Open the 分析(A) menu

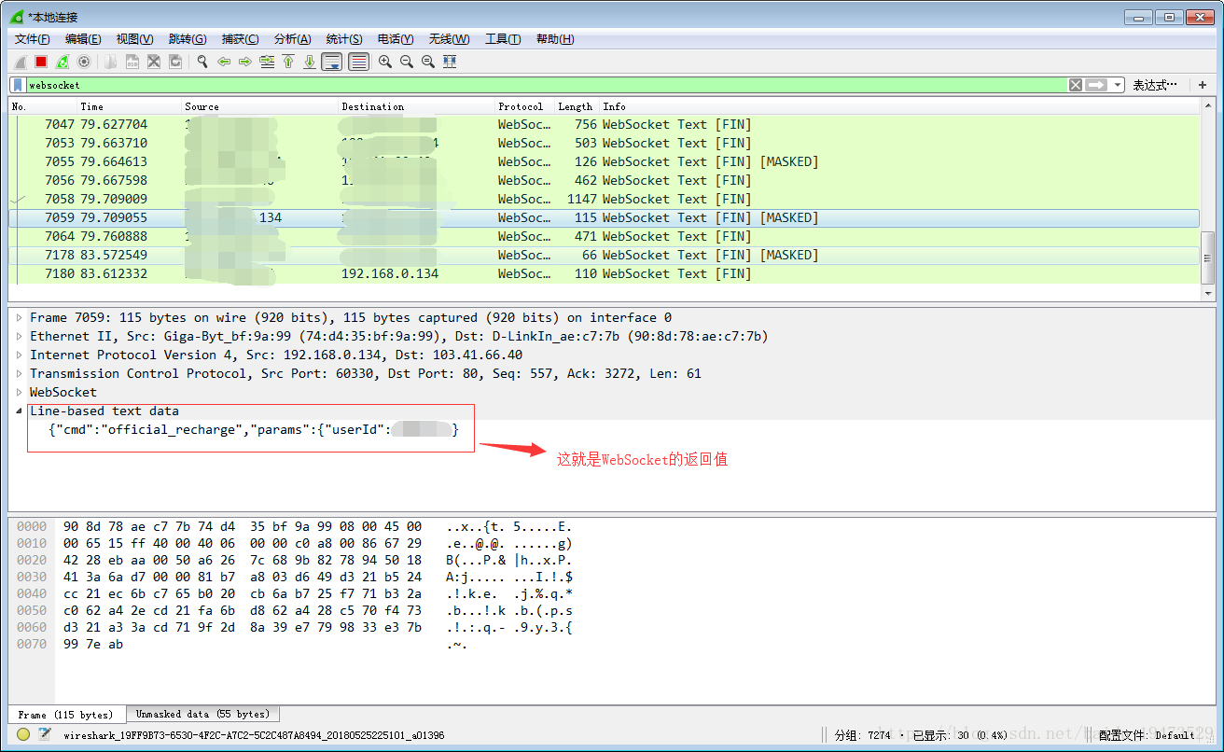pos(292,39)
